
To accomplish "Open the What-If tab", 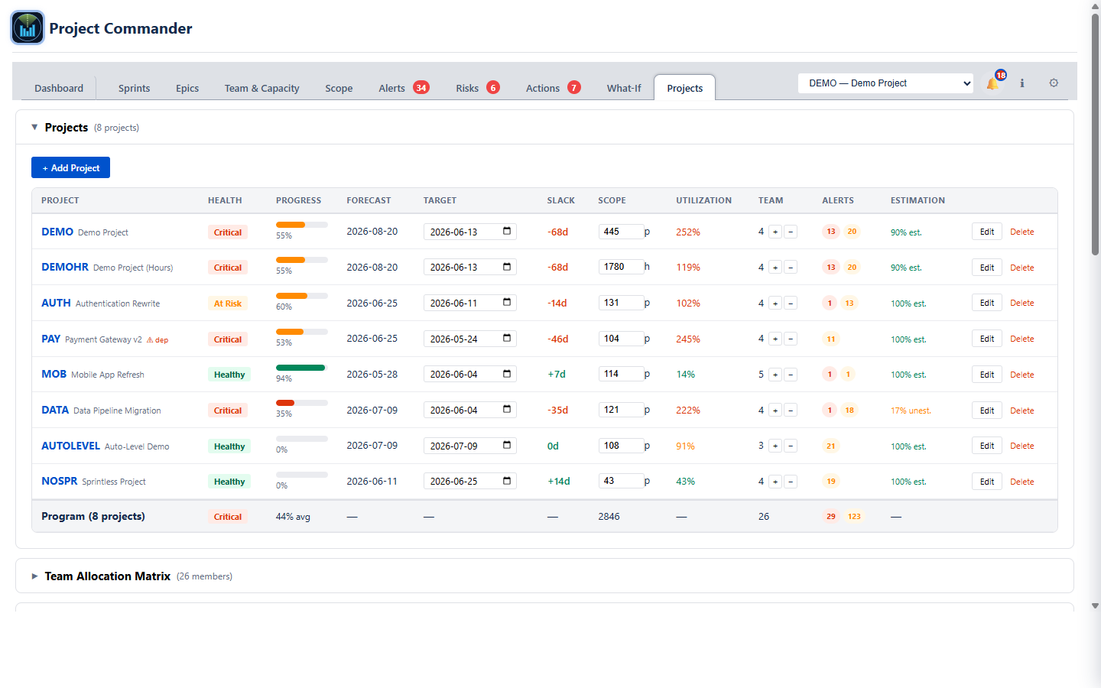I will (624, 88).
